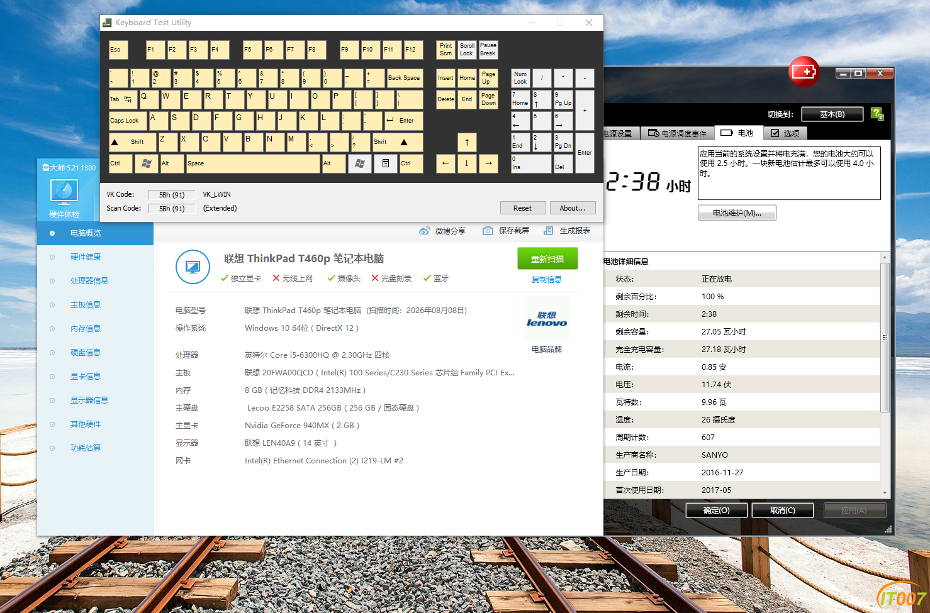Click the manufacturer value SANYO
This screenshot has width=930, height=613.
click(715, 455)
